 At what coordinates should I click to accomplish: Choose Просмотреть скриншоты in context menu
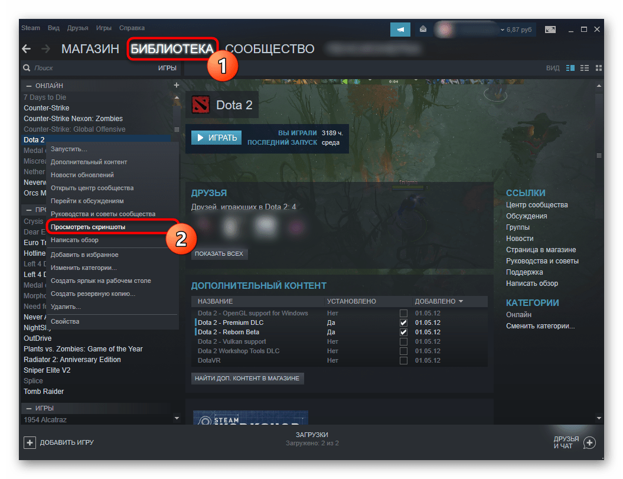coord(88,227)
